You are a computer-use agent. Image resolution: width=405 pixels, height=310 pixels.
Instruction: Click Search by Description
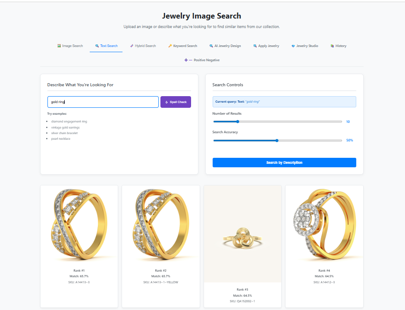click(284, 163)
